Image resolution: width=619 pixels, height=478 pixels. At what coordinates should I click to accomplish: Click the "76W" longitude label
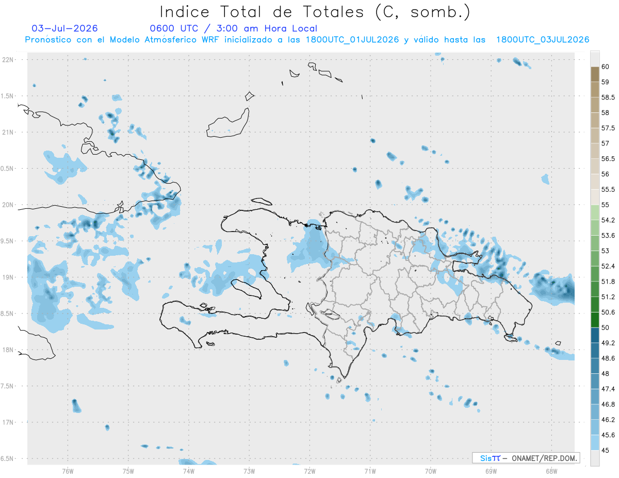coord(68,471)
